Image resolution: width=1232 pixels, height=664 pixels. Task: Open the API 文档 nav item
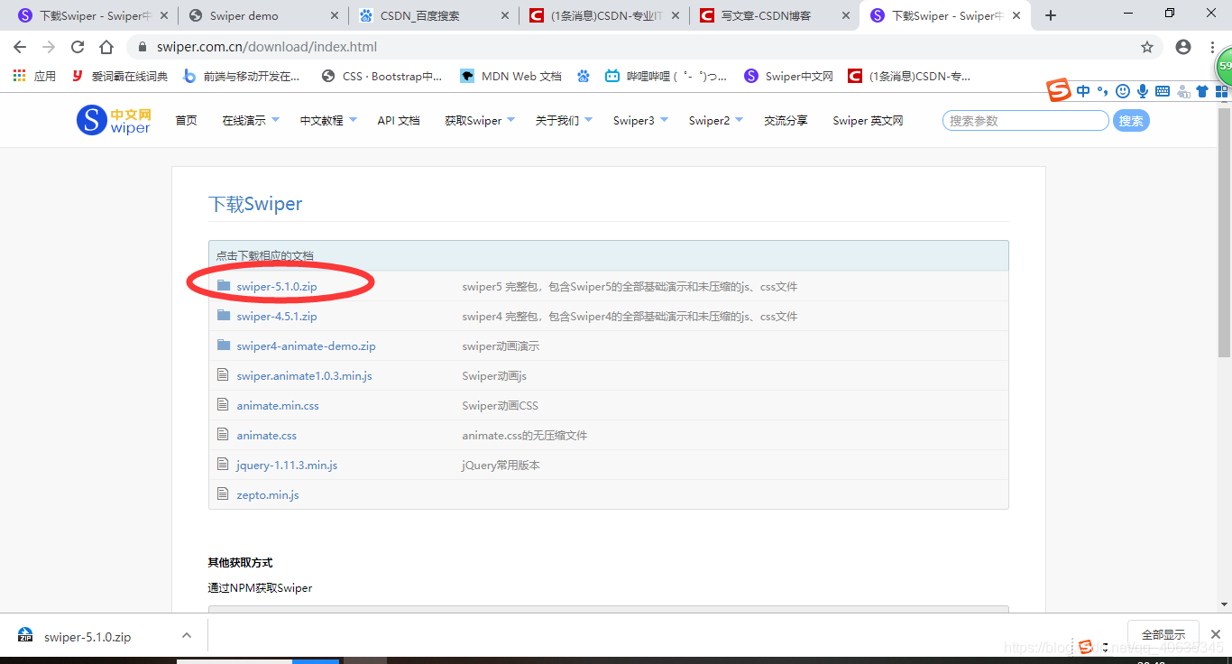(x=399, y=120)
